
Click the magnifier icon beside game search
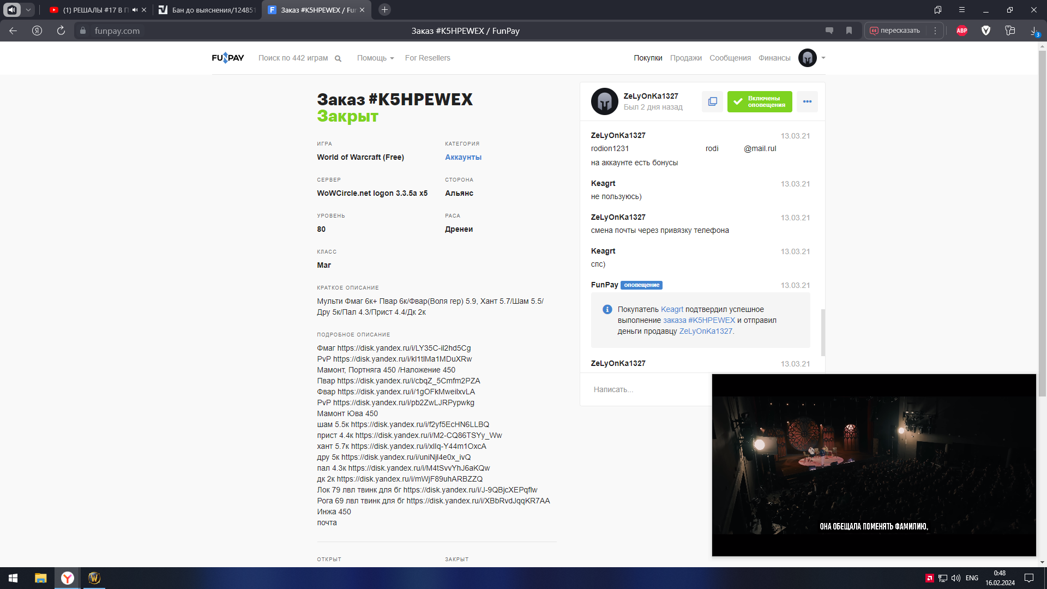[x=338, y=58]
